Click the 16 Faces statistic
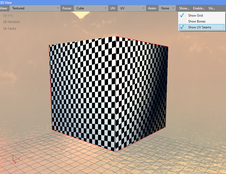 tap(9, 29)
